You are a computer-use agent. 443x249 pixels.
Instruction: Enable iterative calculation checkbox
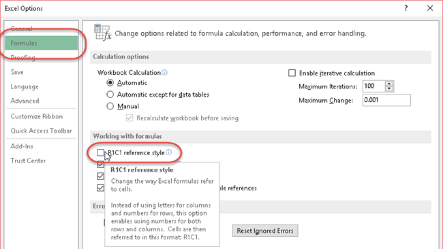(x=292, y=73)
